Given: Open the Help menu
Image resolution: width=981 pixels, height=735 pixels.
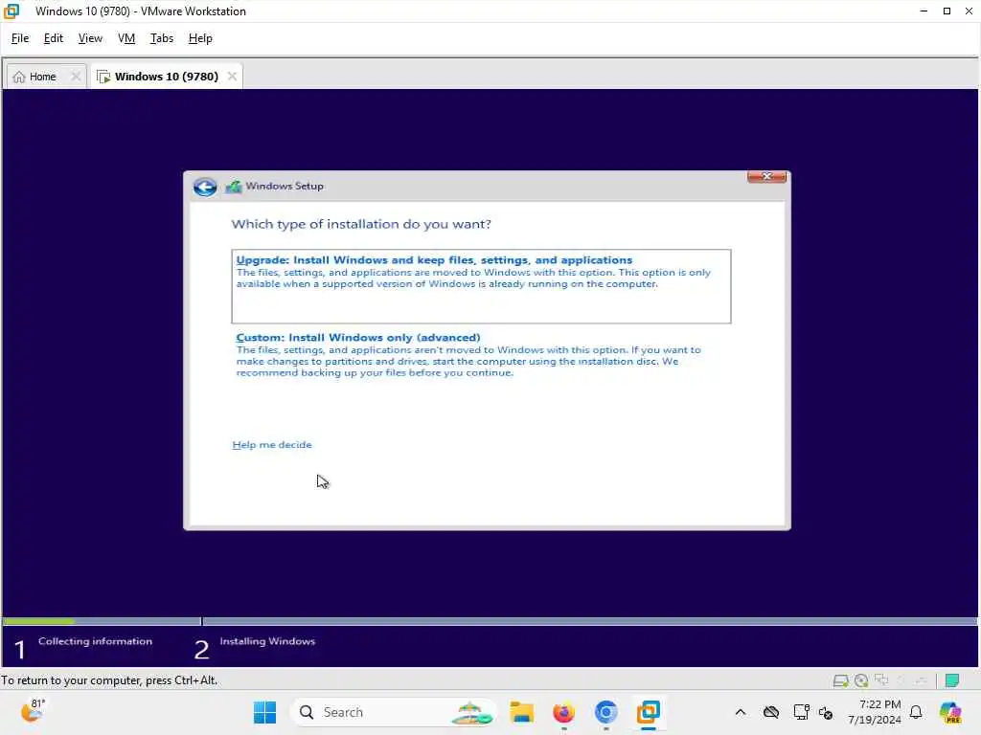Looking at the screenshot, I should pos(200,38).
